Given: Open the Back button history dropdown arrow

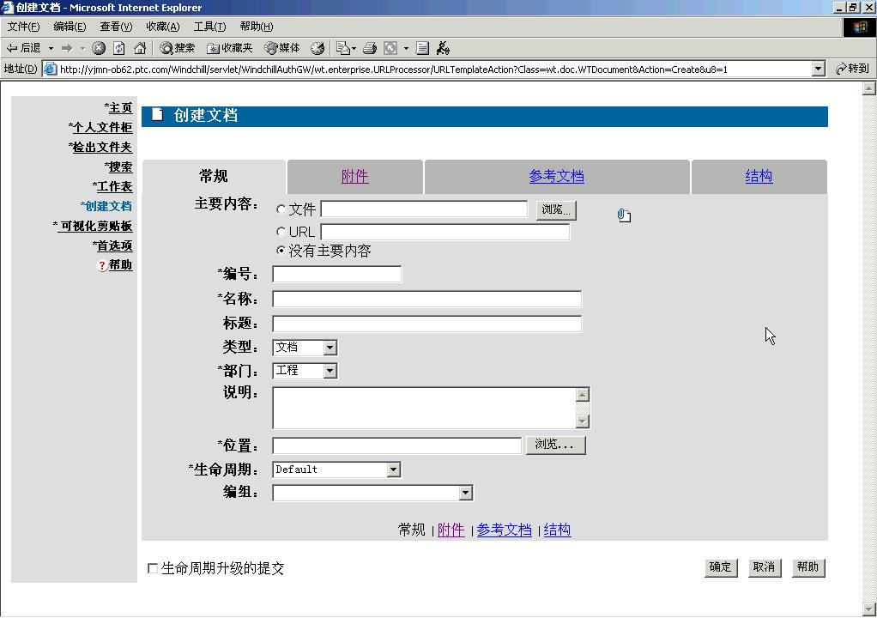Looking at the screenshot, I should point(51,48).
